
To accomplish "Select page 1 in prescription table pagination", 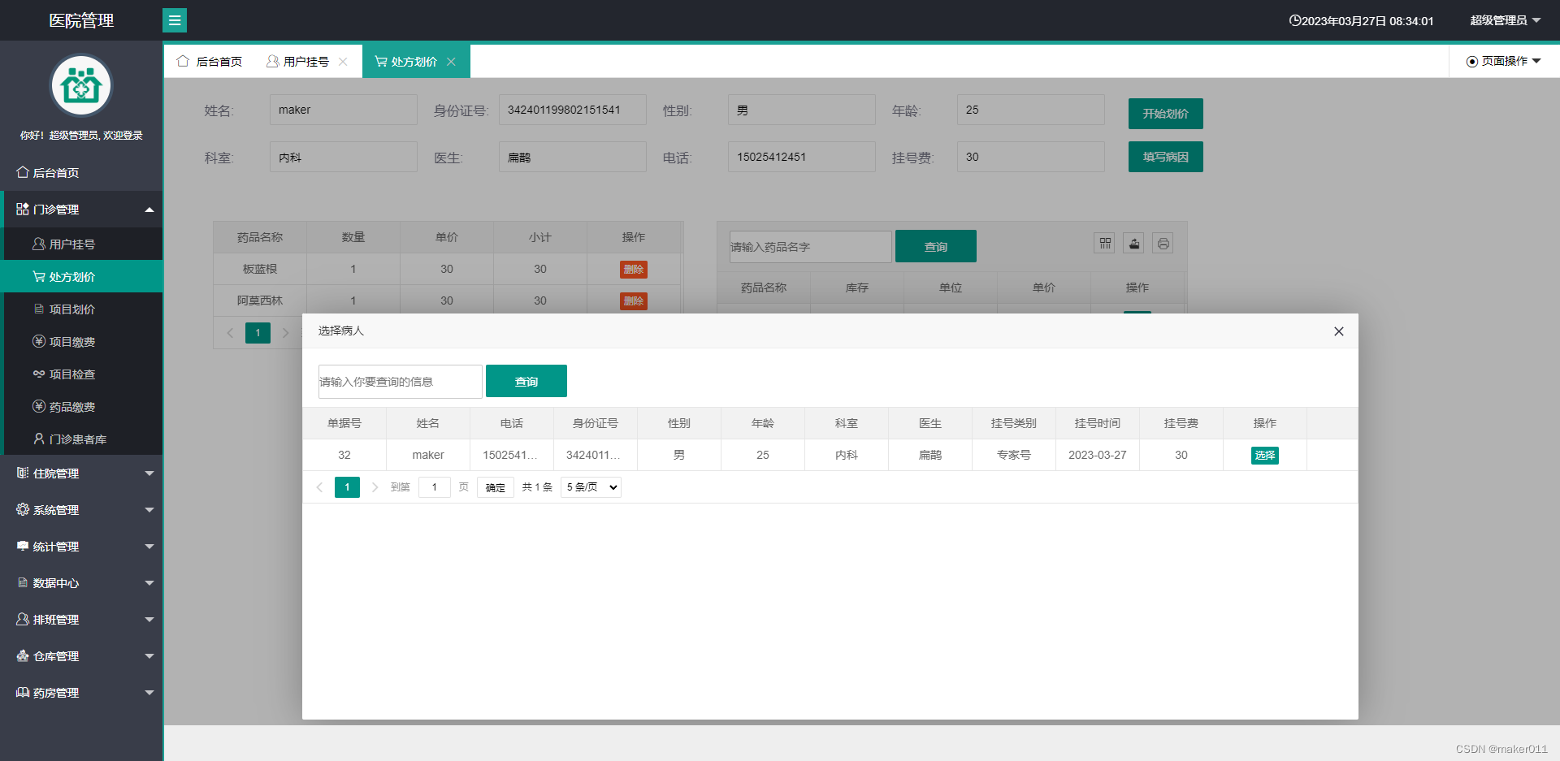I will pyautogui.click(x=258, y=333).
